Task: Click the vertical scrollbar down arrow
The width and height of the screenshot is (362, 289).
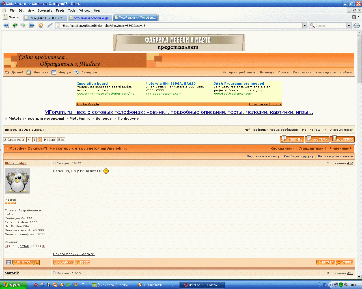Action: point(359,277)
